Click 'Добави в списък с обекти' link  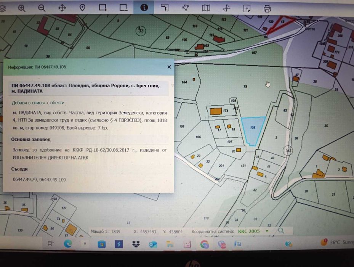tap(38, 103)
